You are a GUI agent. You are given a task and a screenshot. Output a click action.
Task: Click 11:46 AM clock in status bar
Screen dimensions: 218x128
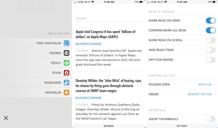[x=109, y=2]
